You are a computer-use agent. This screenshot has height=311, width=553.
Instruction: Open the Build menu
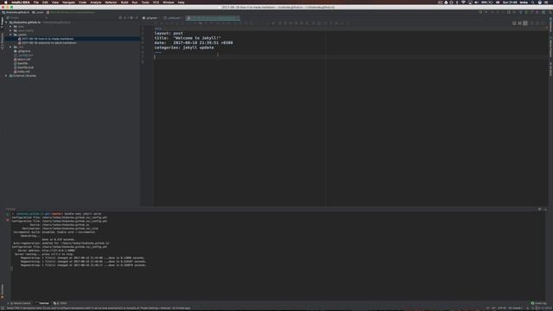(124, 2)
